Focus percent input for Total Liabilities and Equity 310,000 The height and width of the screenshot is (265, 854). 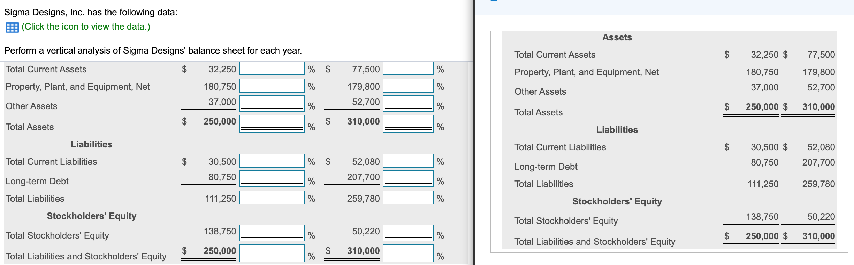[x=408, y=253]
